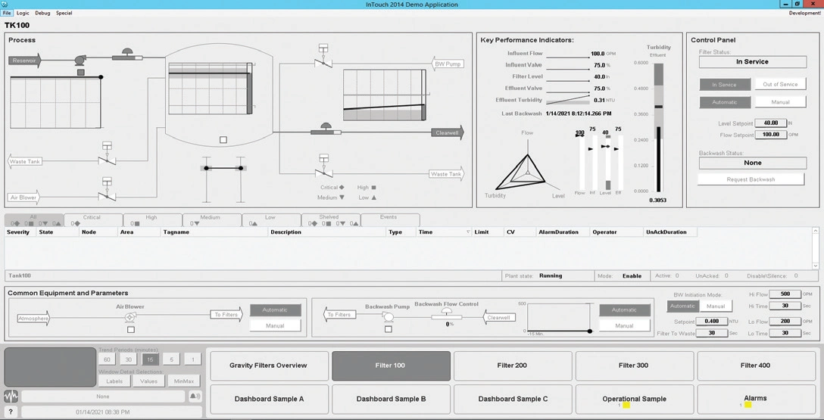The image size is (824, 420).
Task: Click the Backwash Flow Control slider
Action: pyautogui.click(x=447, y=317)
